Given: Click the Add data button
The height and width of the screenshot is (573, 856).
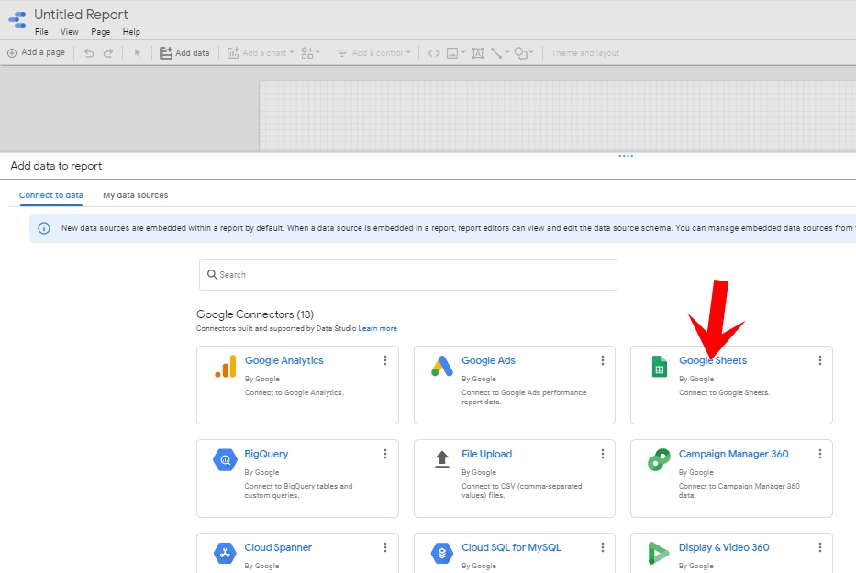Looking at the screenshot, I should [184, 53].
